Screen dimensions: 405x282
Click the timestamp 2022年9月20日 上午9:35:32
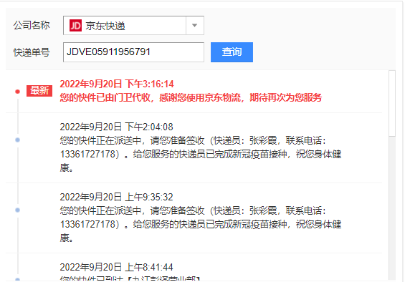[x=117, y=197]
